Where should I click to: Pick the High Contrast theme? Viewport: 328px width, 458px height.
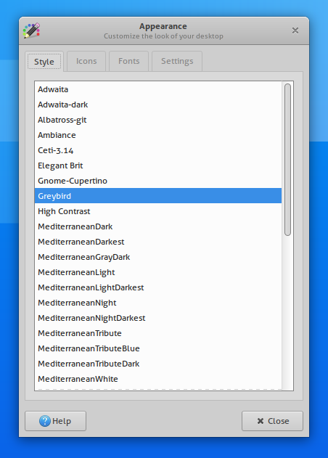pyautogui.click(x=158, y=211)
